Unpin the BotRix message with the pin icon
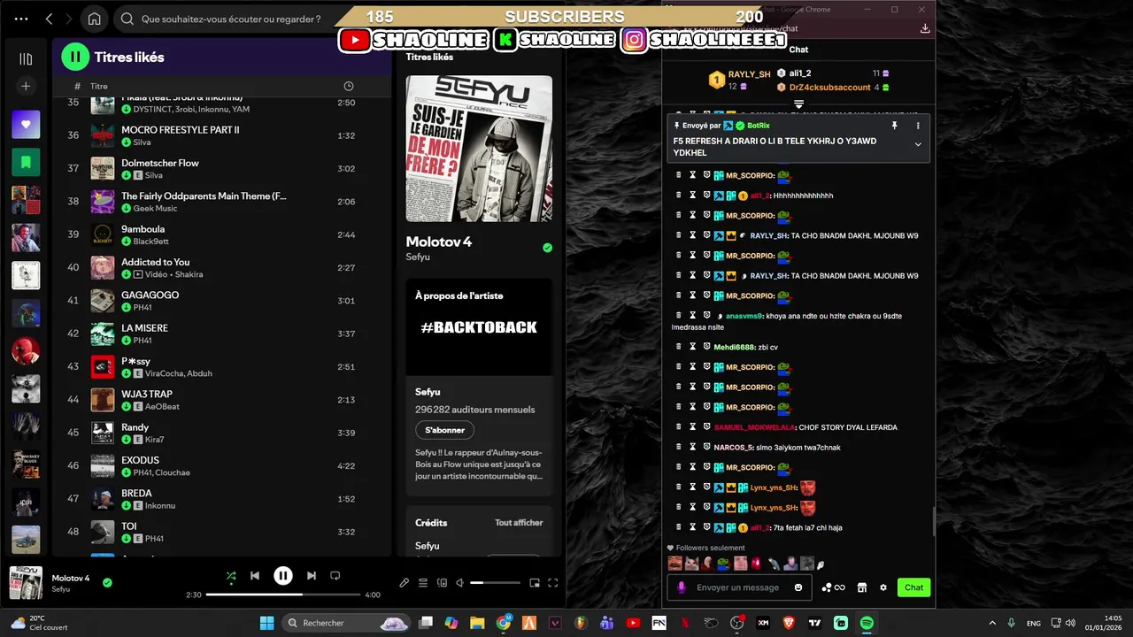 pyautogui.click(x=894, y=126)
